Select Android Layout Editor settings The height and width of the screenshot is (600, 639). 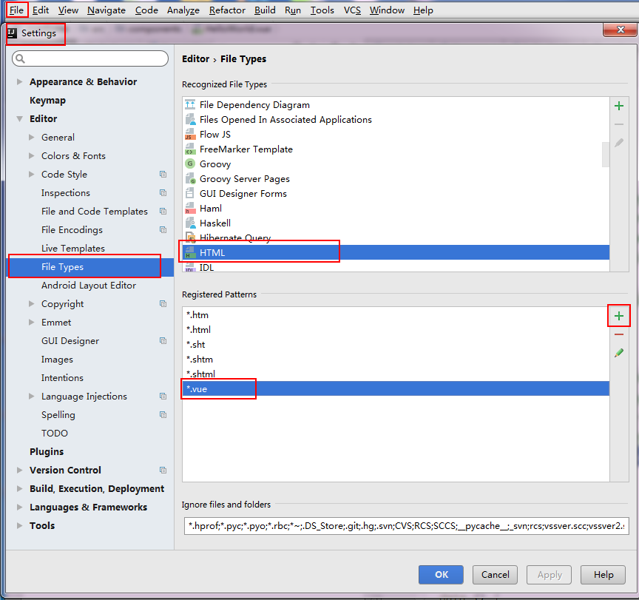click(x=89, y=286)
